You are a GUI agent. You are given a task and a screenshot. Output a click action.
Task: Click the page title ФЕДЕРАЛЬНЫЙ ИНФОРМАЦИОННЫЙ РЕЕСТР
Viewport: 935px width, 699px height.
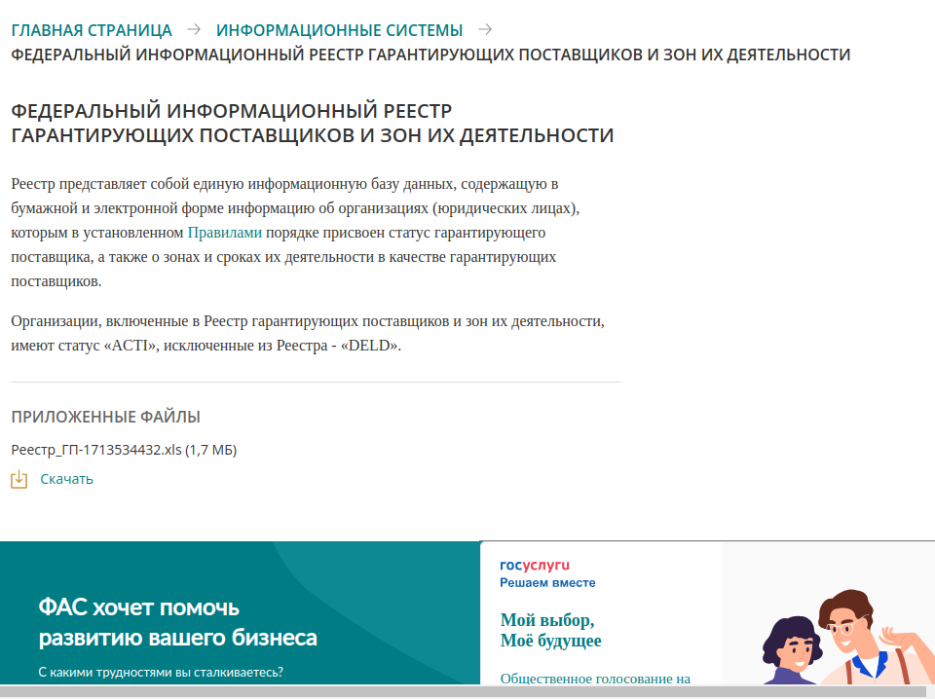(x=313, y=123)
